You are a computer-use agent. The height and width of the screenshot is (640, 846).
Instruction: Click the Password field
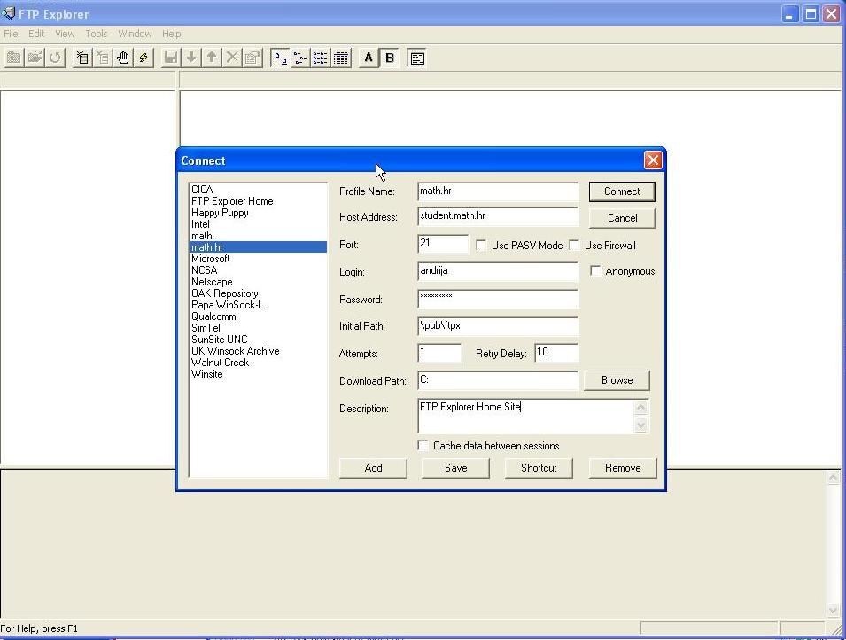498,299
